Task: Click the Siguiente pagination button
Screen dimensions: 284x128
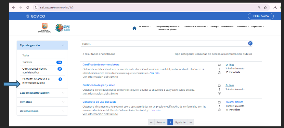Action: (180, 122)
